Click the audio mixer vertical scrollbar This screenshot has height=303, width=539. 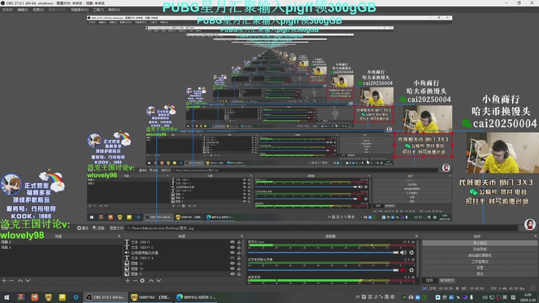pos(418,258)
